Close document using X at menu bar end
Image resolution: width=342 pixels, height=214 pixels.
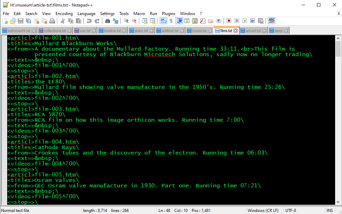pyautogui.click(x=339, y=14)
